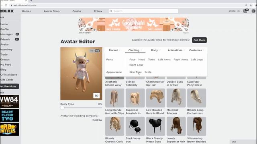
Task: Choose Left Legs in the parts menu
Action: (x=197, y=60)
